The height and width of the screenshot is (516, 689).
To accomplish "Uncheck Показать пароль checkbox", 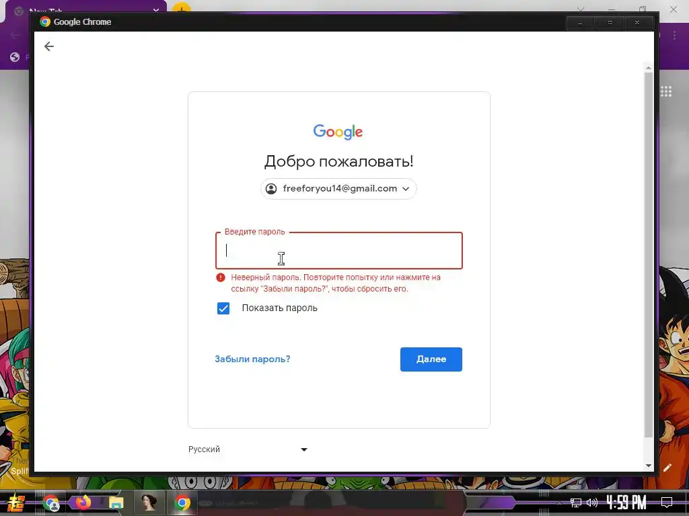I will pyautogui.click(x=223, y=308).
